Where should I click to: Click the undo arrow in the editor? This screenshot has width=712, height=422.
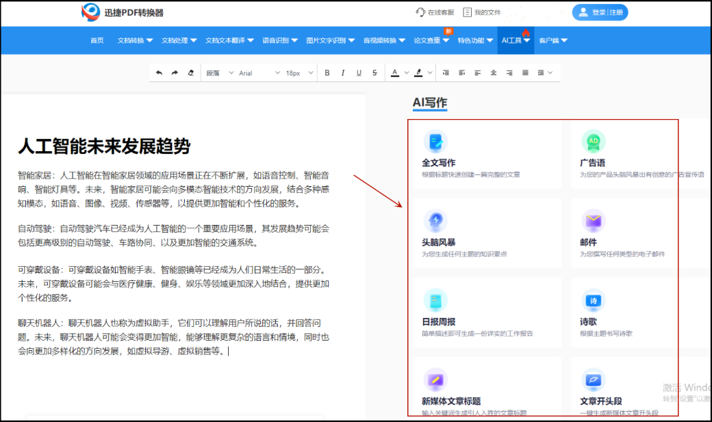click(158, 72)
